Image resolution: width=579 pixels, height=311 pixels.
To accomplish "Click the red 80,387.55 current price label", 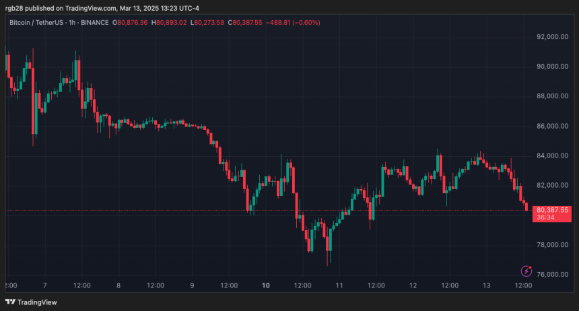I will [x=552, y=210].
